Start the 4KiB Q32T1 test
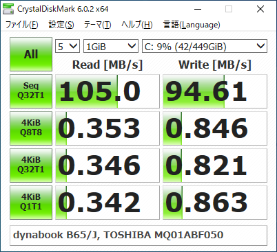Image resolution: width=277 pixels, height=252 pixels. (x=31, y=165)
